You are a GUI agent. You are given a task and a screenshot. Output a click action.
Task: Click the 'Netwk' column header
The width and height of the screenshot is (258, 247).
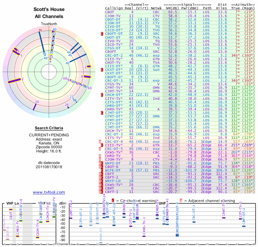click(156, 8)
